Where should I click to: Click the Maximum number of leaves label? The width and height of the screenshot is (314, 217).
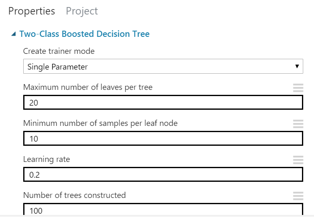click(88, 87)
